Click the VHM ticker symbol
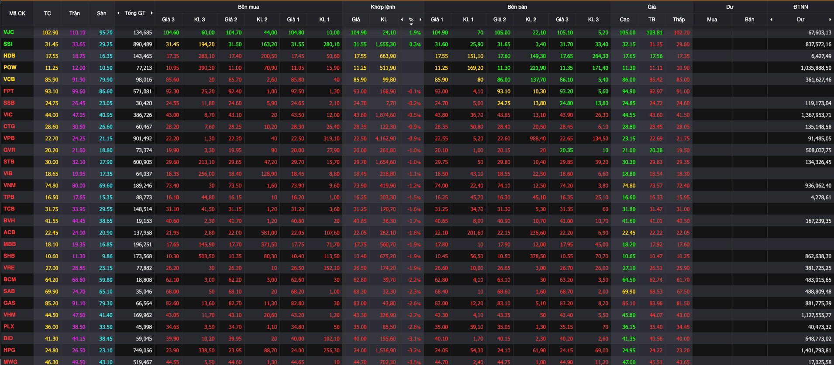This screenshot has height=365, width=834. click(10, 315)
